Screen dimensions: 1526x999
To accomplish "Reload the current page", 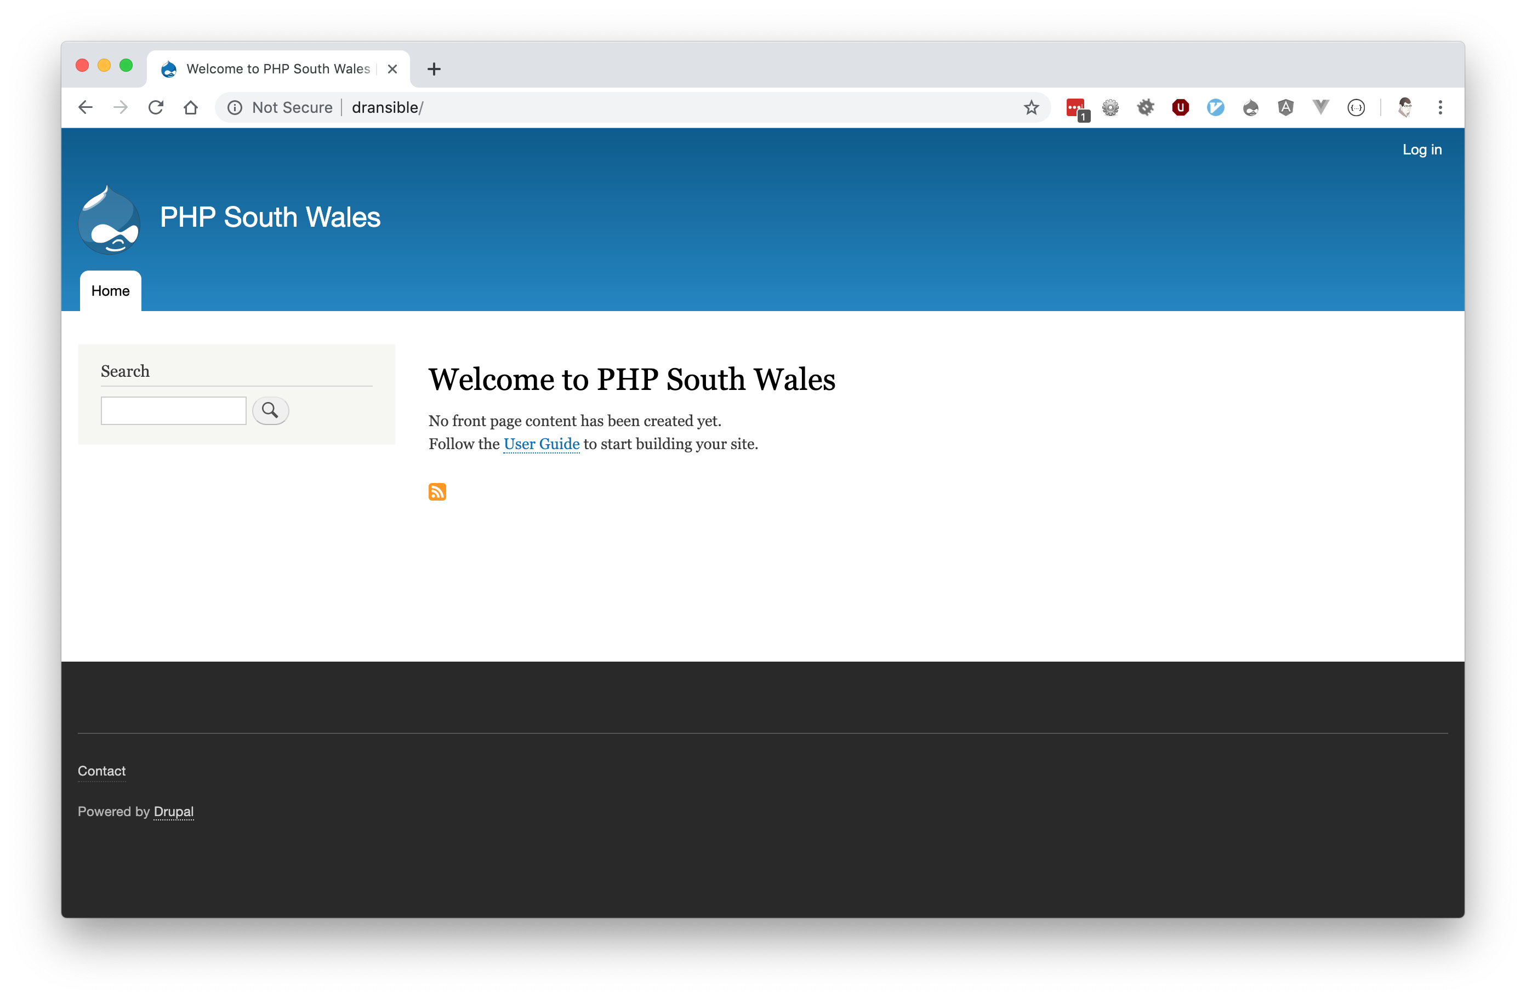I will (x=156, y=108).
